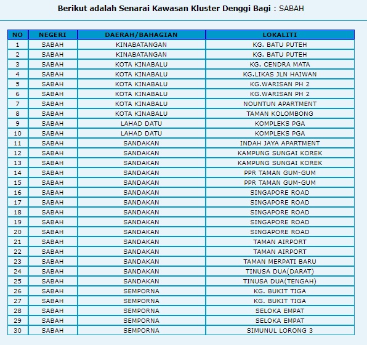
Task: Select the TINUSA DUA(TENGAH) cell
Action: (280, 281)
